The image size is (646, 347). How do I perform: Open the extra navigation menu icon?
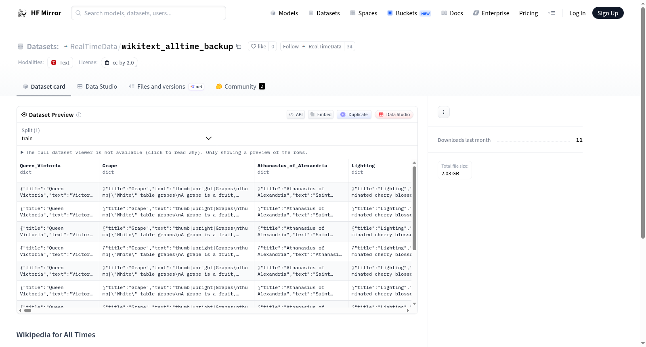tap(551, 13)
